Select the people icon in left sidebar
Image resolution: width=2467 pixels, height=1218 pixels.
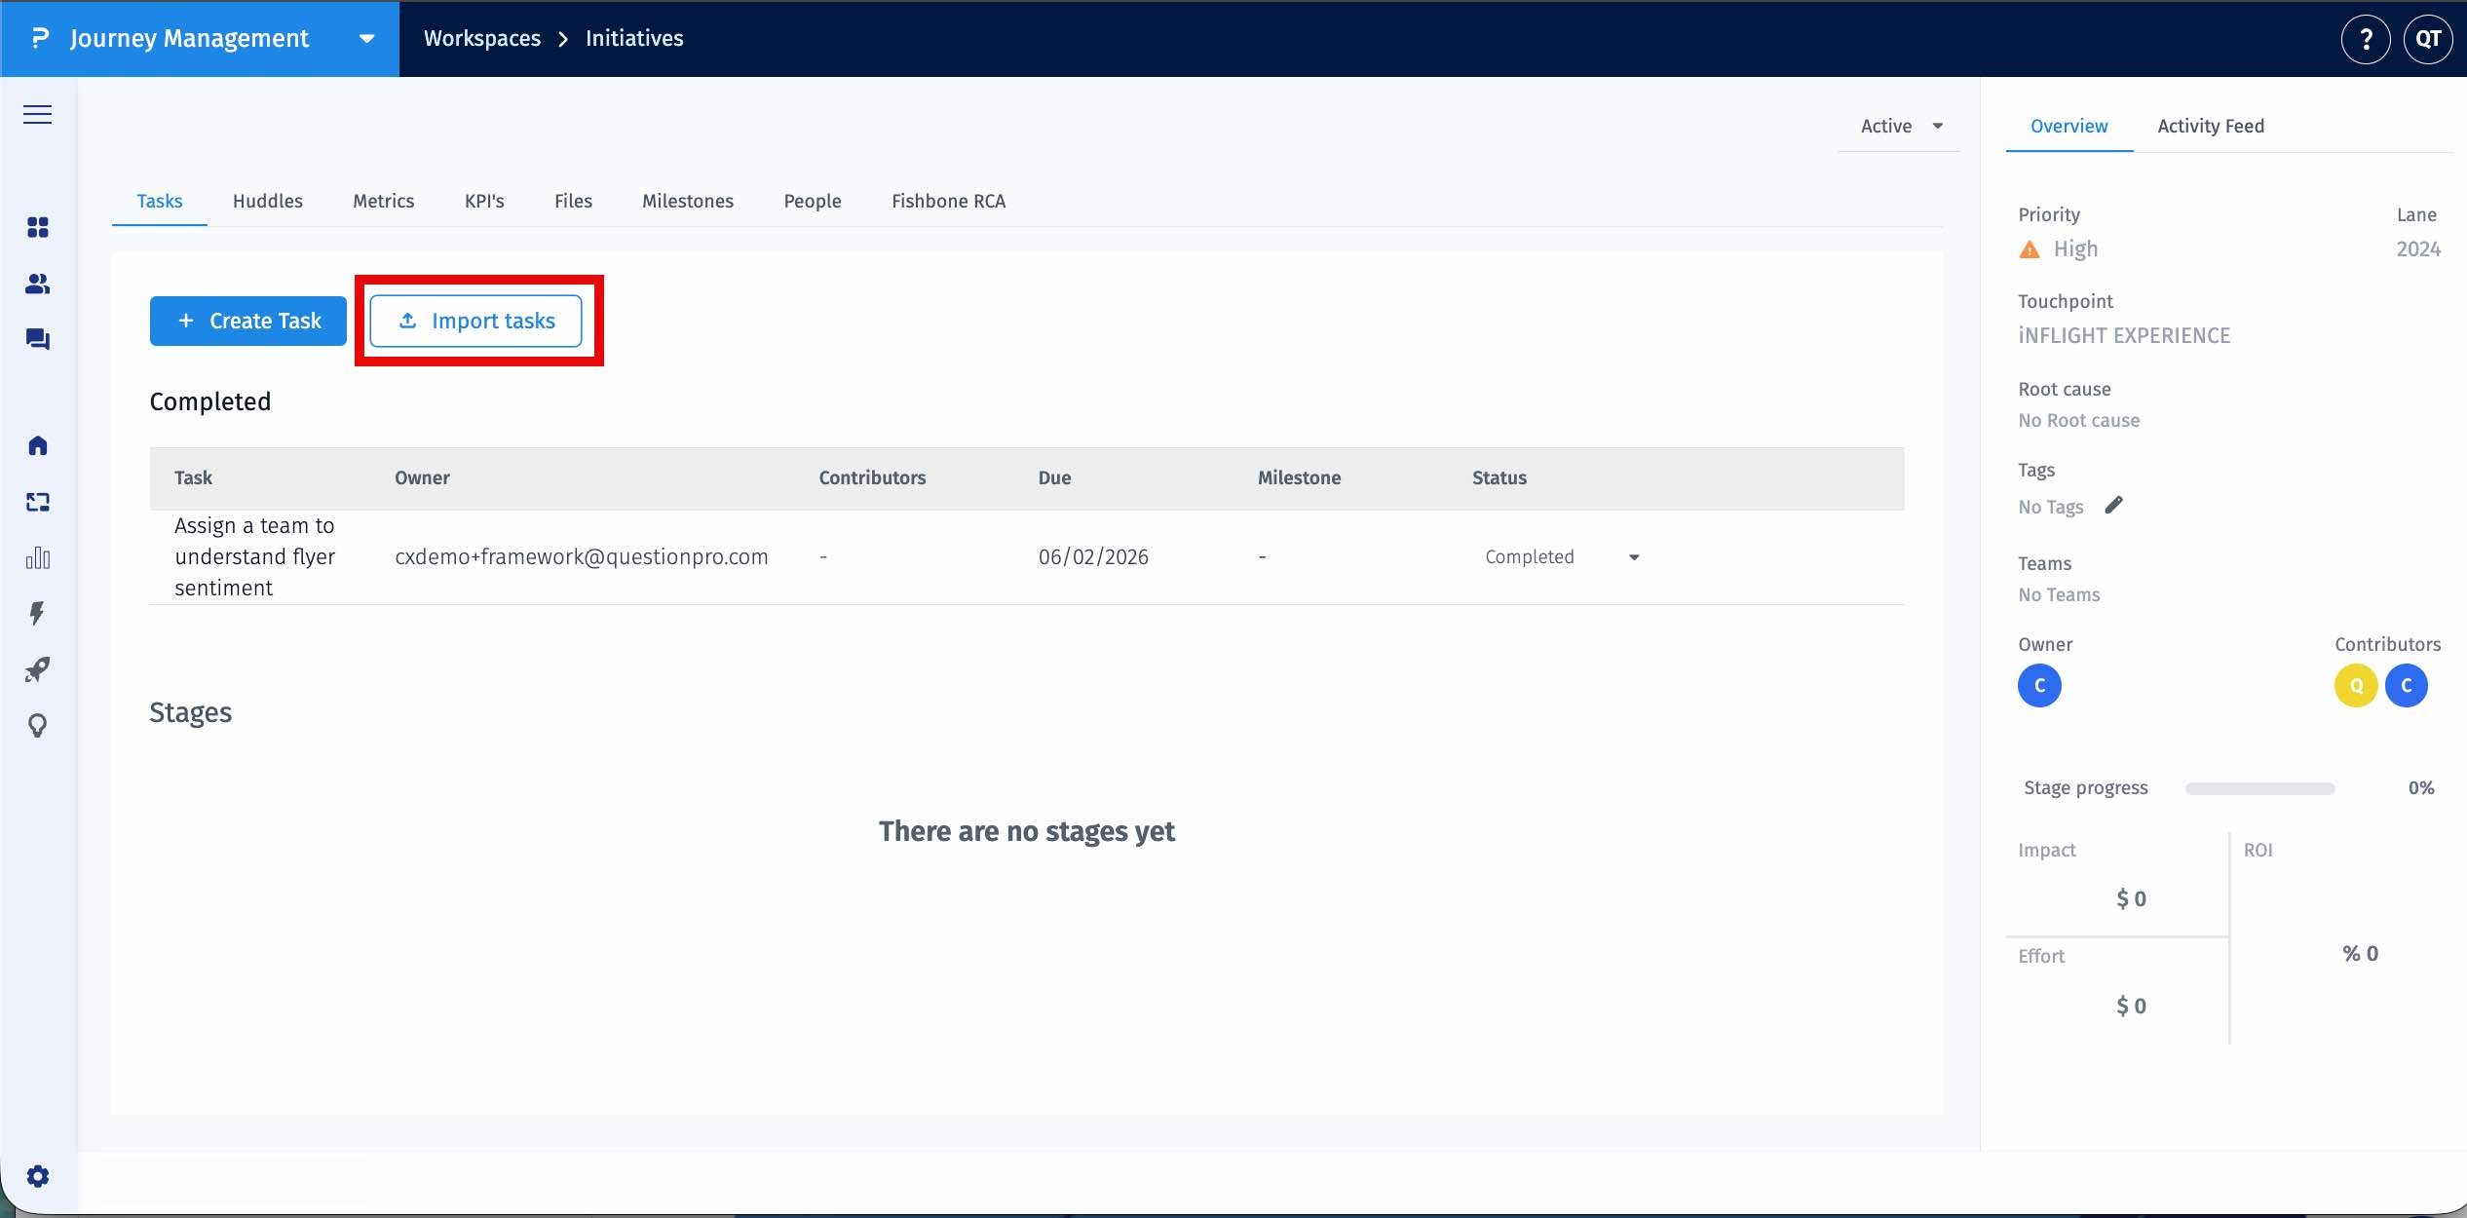pyautogui.click(x=37, y=284)
